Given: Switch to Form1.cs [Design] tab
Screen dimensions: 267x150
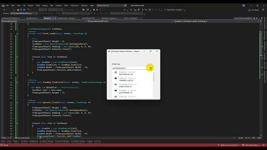Looking at the screenshot, I should [x=130, y=18].
